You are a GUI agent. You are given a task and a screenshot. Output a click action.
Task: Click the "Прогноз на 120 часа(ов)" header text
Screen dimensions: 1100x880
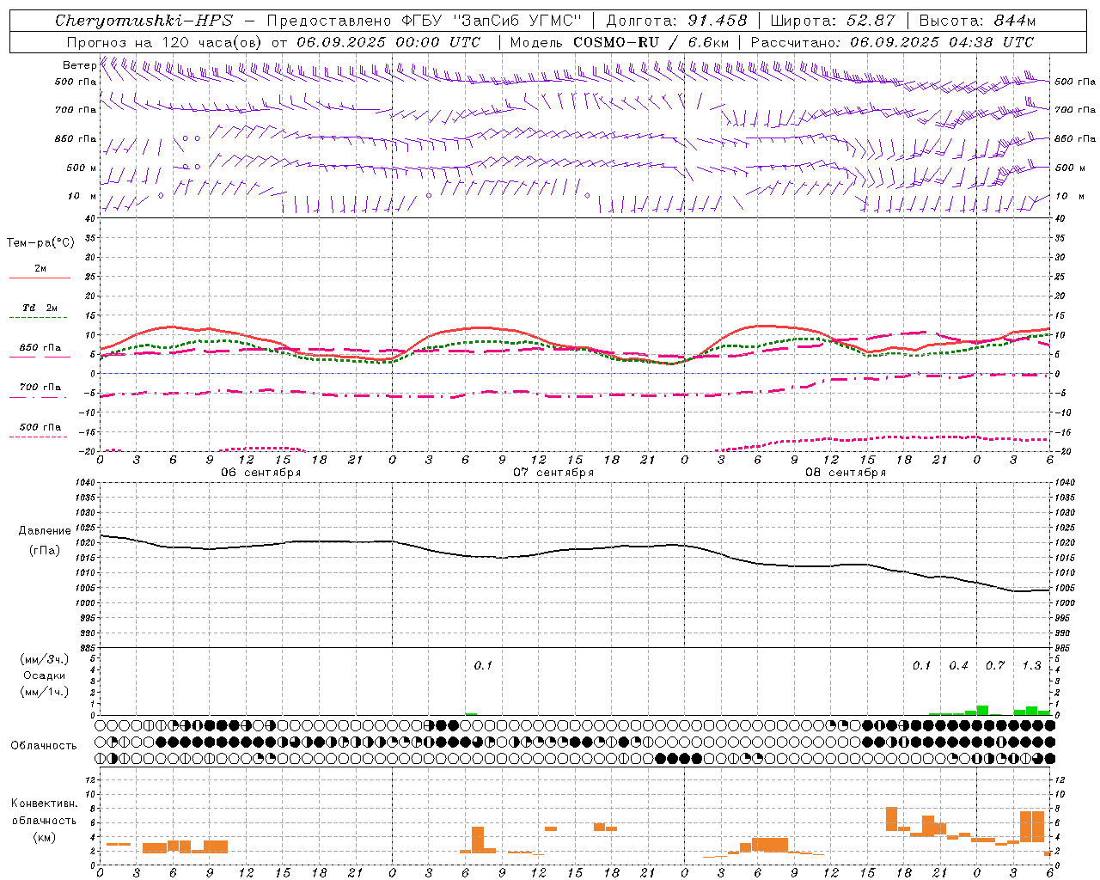tap(165, 42)
